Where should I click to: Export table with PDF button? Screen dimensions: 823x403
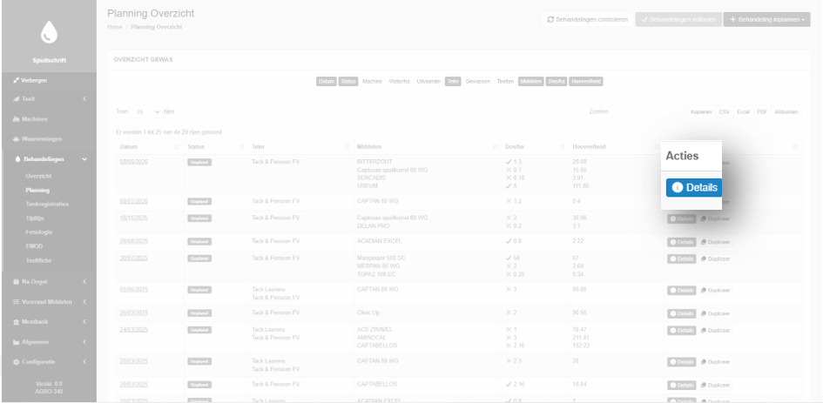tap(761, 111)
